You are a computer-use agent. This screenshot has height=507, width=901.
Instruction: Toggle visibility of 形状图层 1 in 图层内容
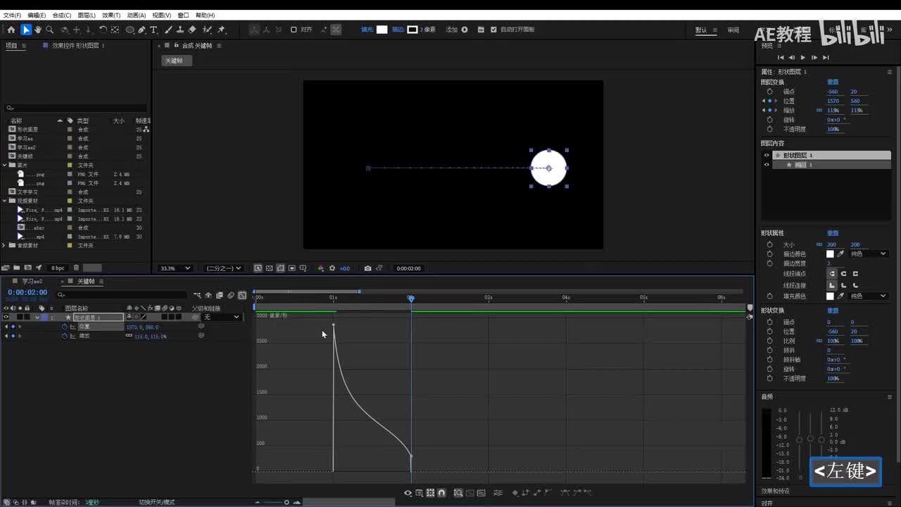point(767,155)
